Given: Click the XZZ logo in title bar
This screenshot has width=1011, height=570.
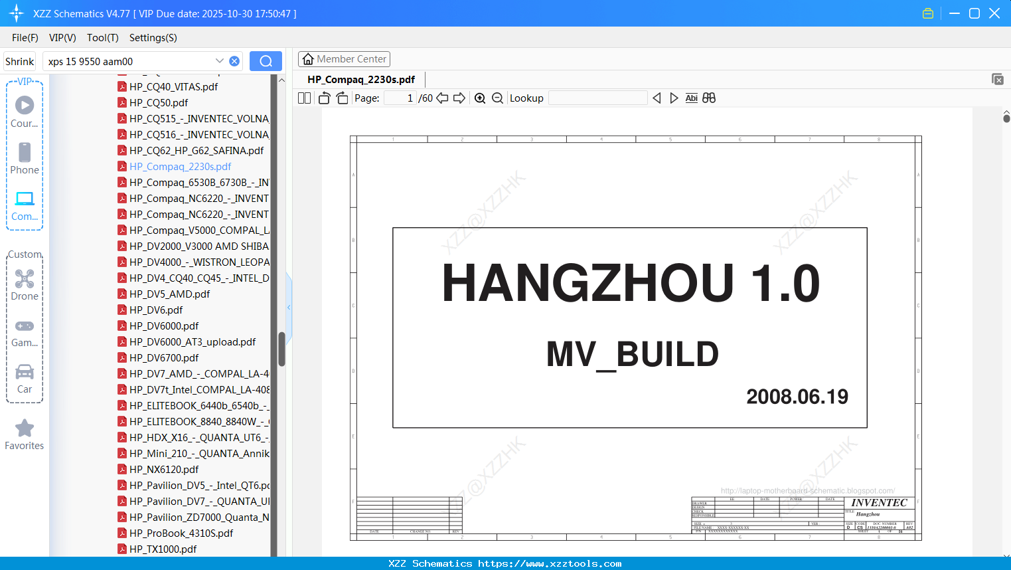Looking at the screenshot, I should click(x=17, y=13).
